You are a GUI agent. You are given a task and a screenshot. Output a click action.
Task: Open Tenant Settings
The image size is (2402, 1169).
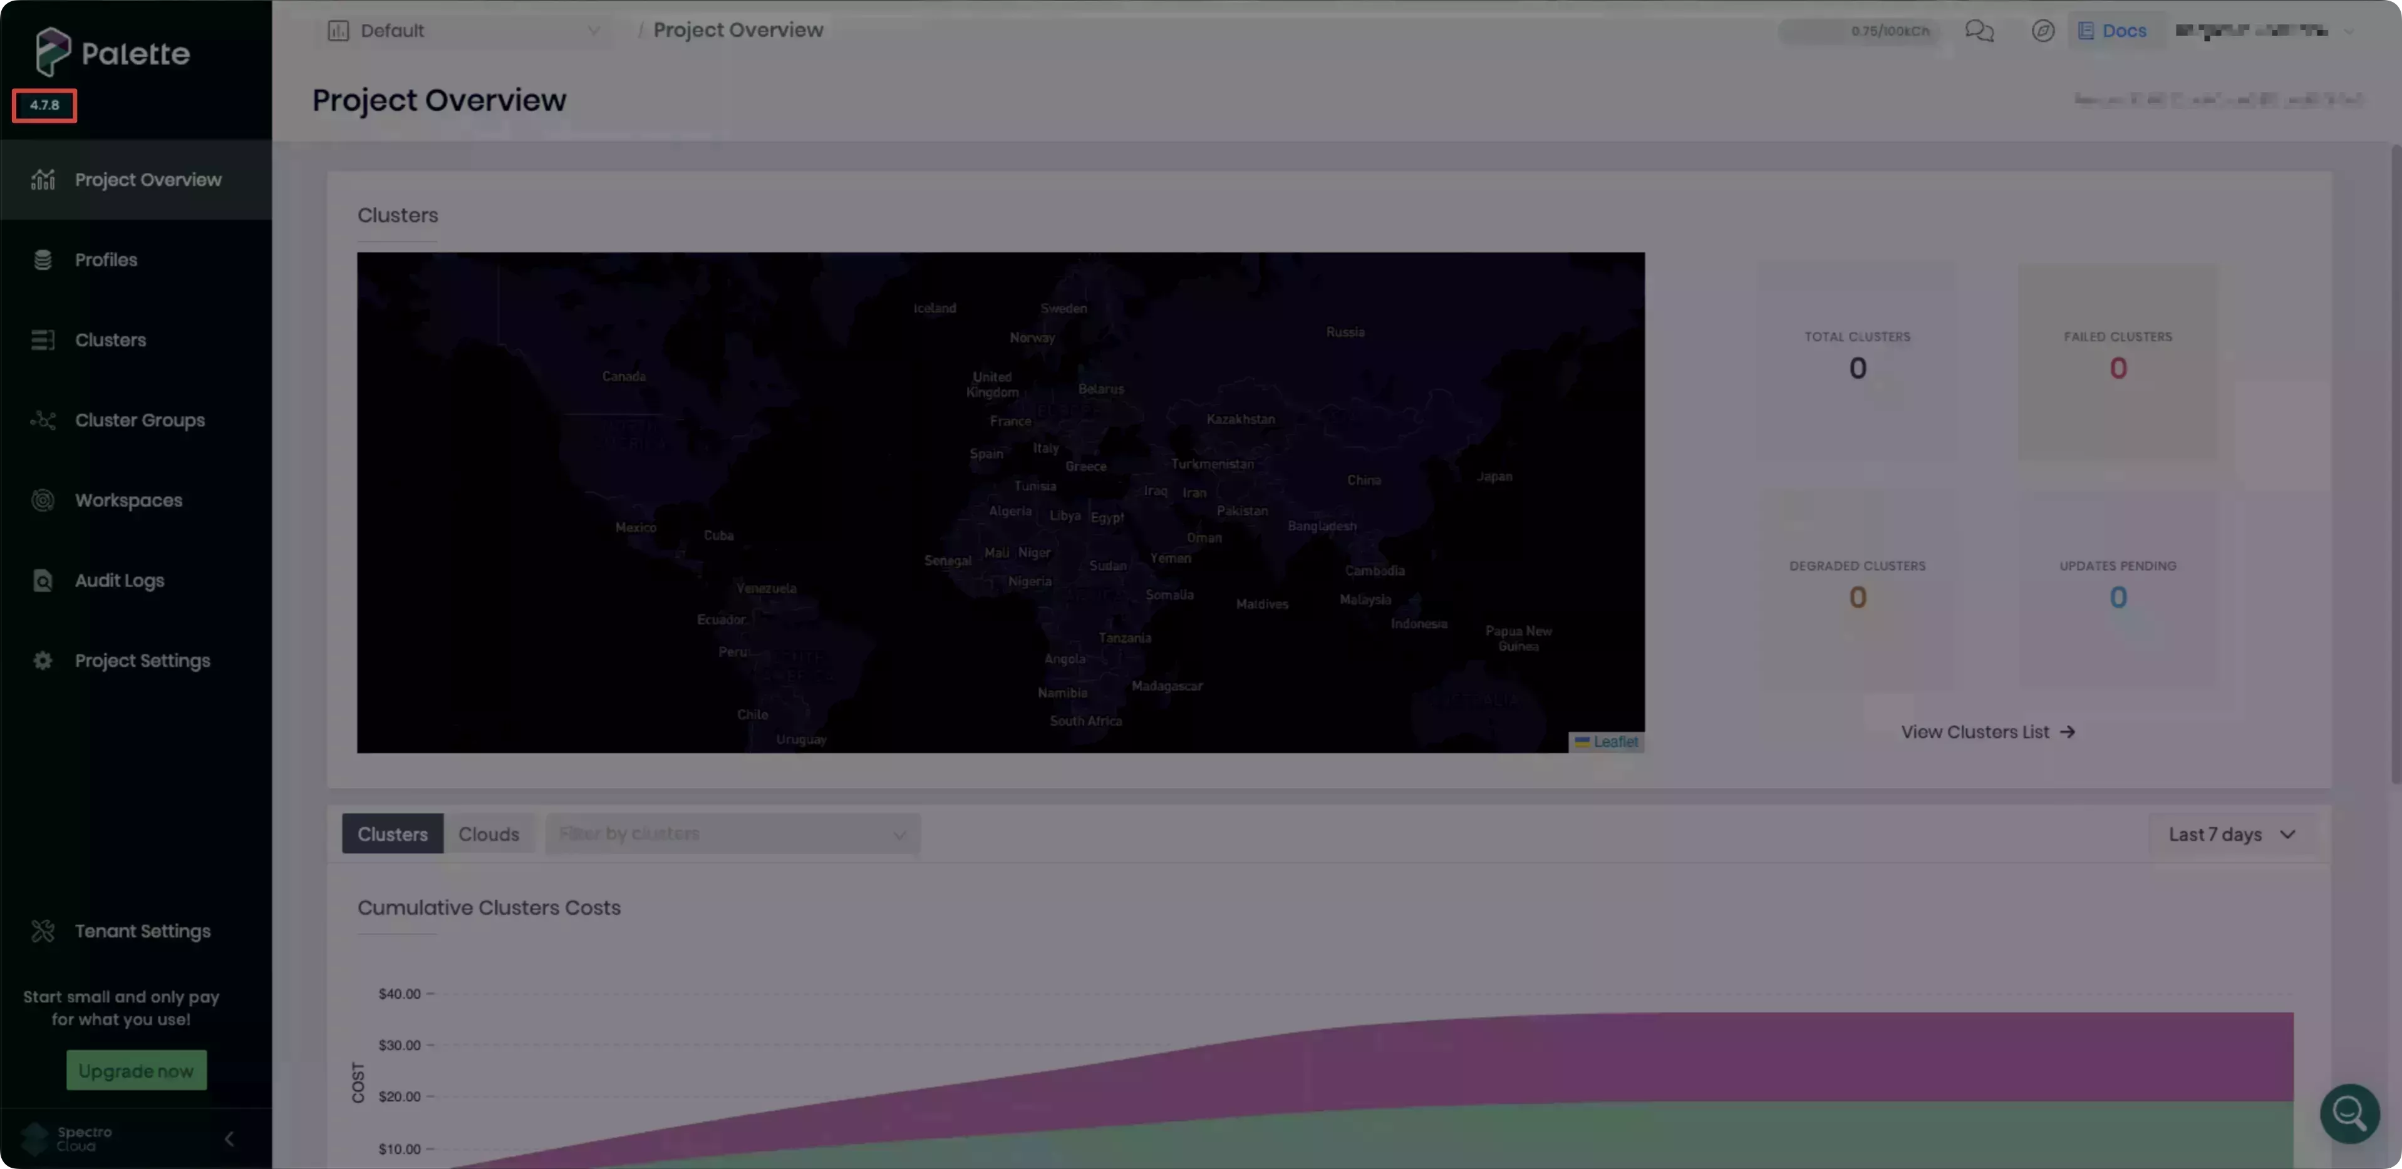[x=142, y=930]
